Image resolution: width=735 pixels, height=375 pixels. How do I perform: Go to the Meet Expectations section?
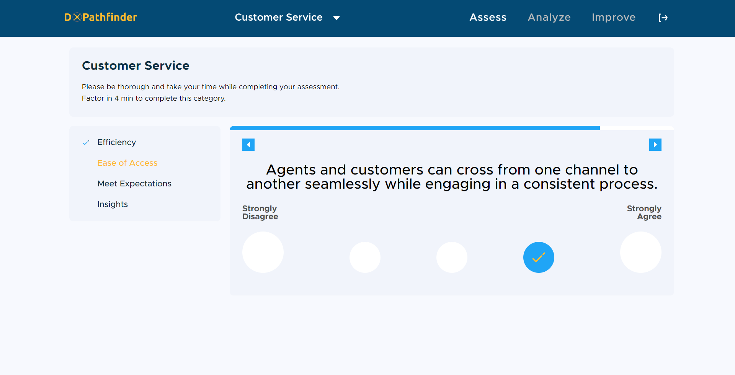coord(134,184)
